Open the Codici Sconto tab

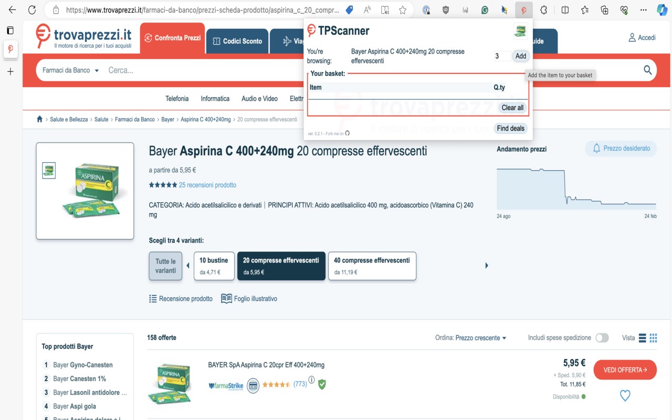coord(237,41)
